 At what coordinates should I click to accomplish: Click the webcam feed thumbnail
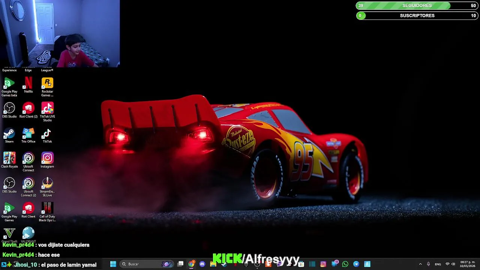point(60,33)
